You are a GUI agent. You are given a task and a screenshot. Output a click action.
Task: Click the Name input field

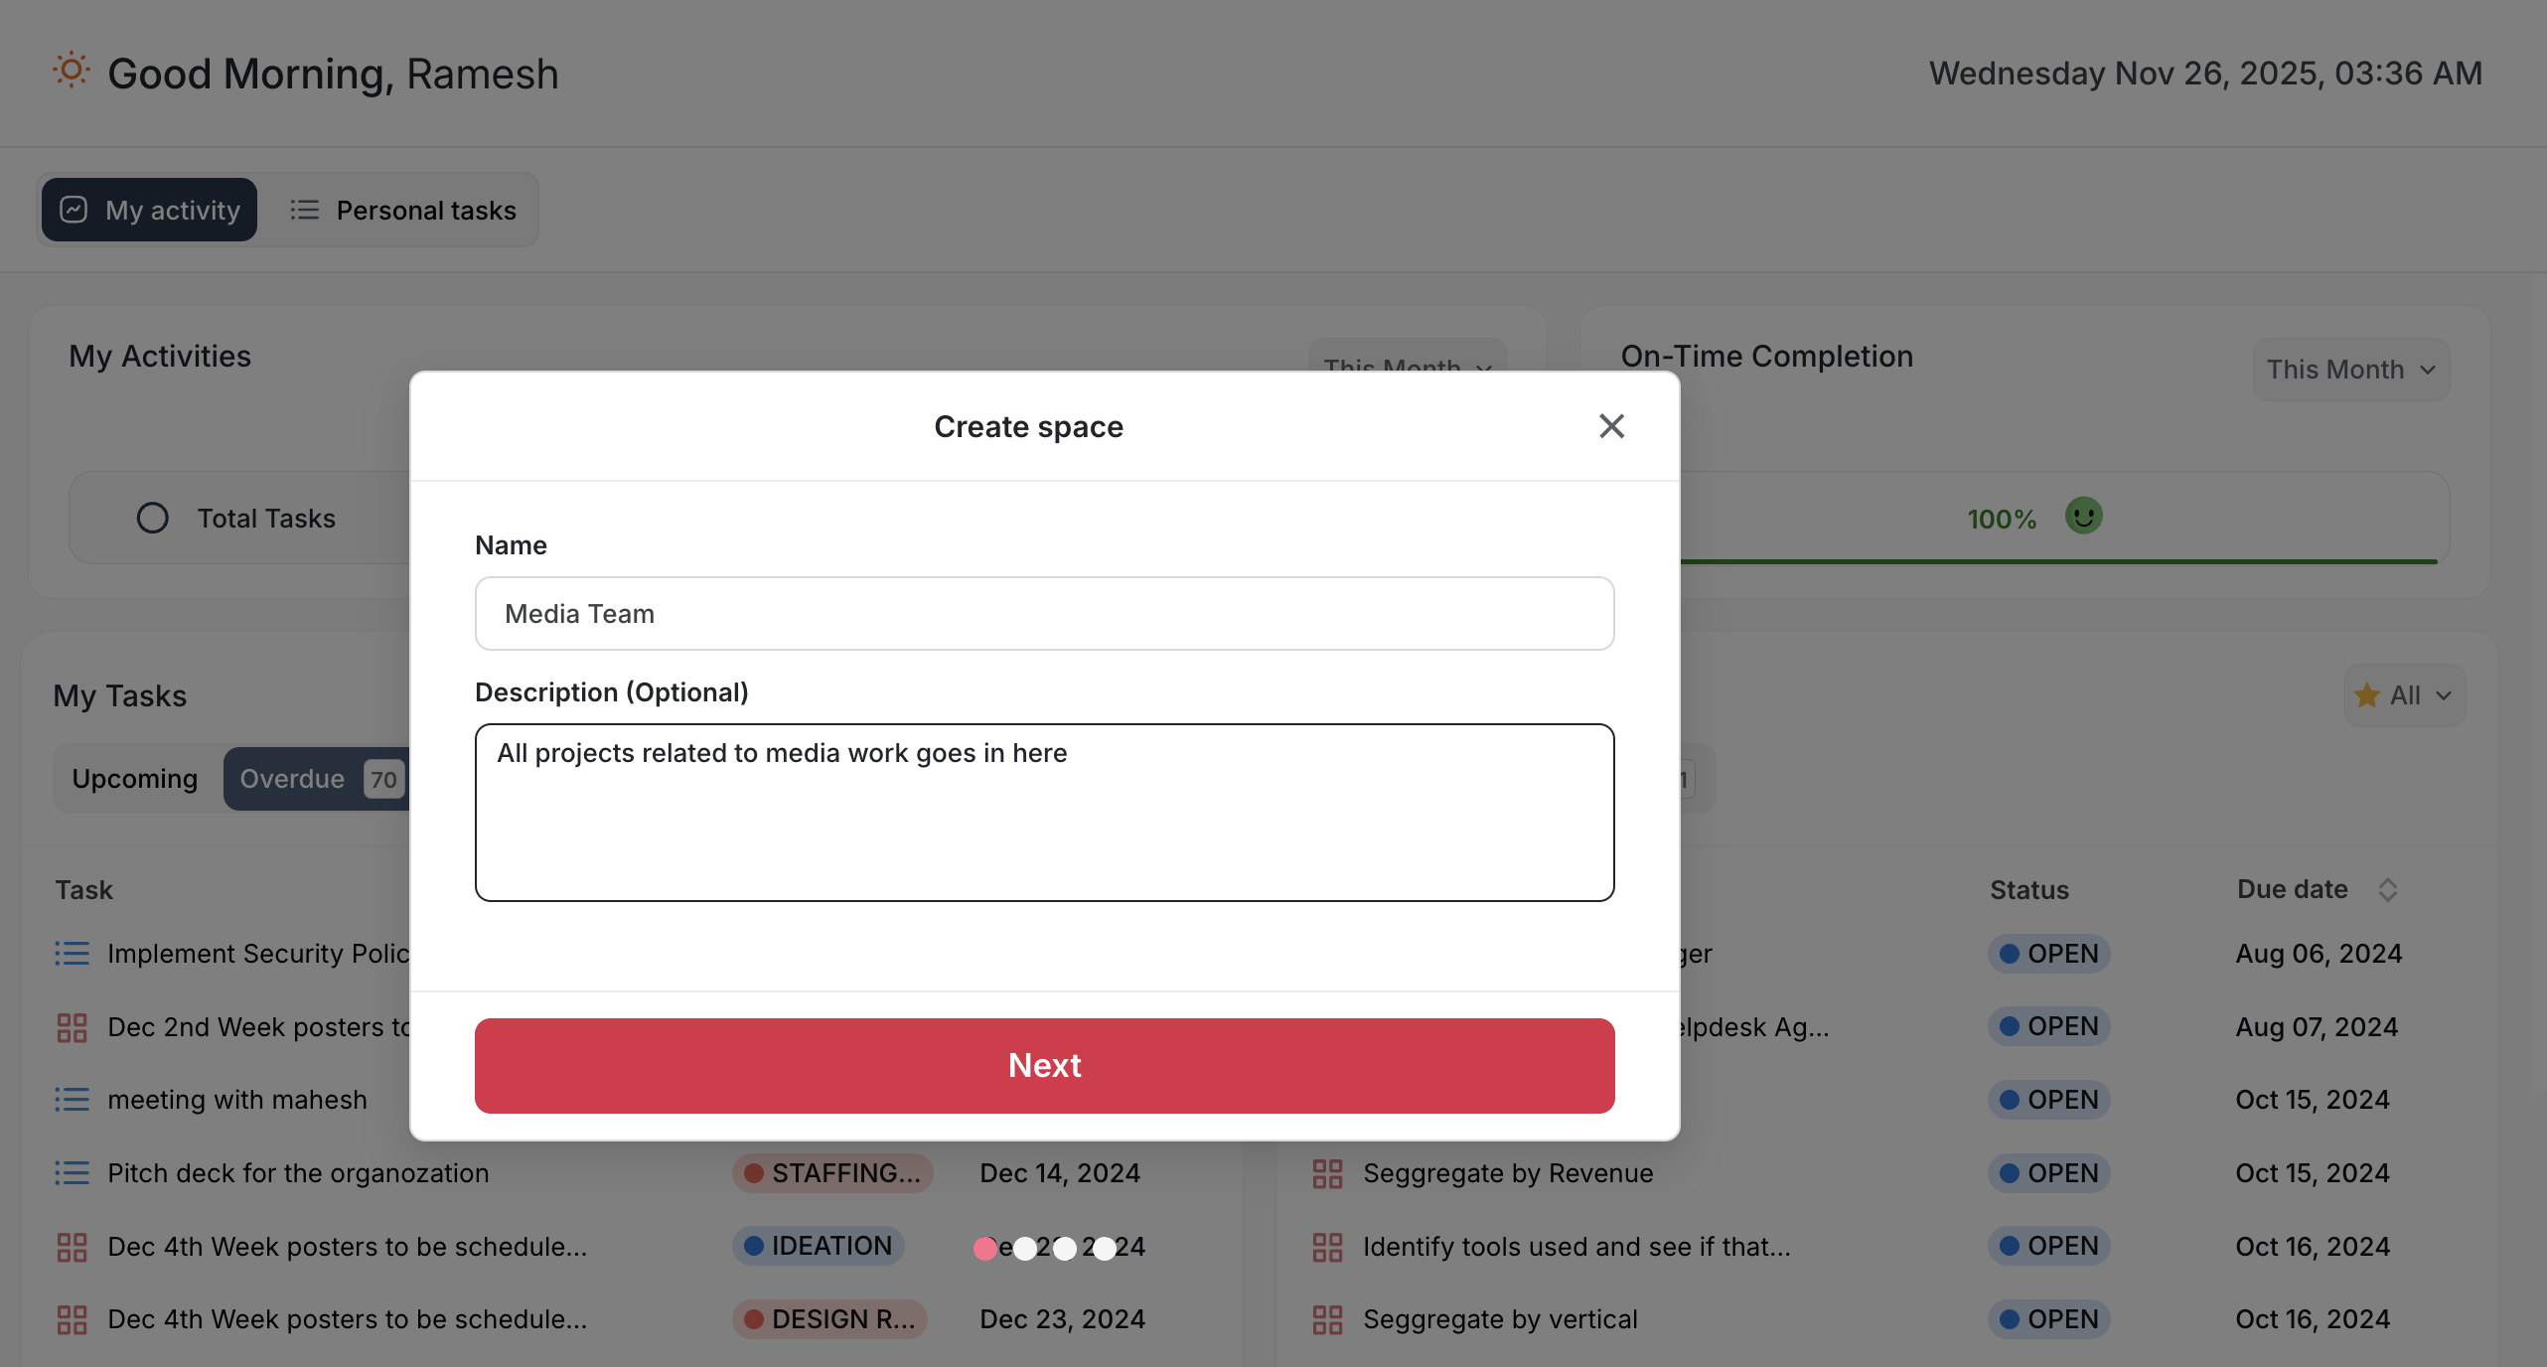(x=1044, y=614)
